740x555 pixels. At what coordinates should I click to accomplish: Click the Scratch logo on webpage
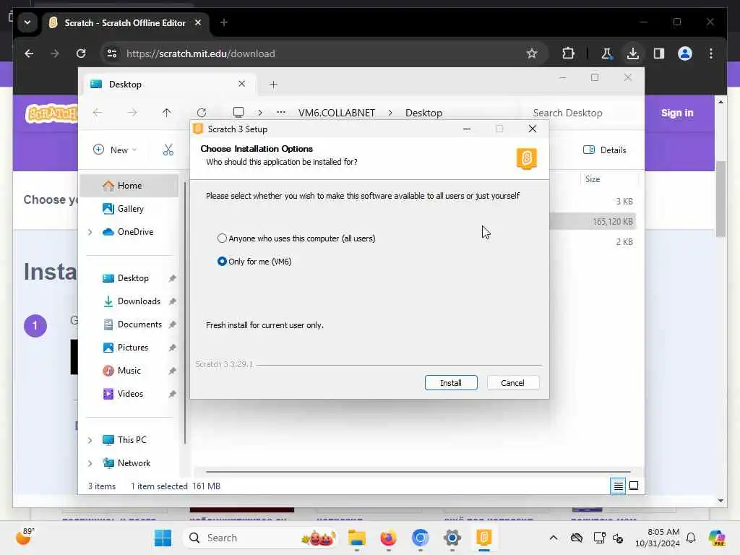pos(51,113)
